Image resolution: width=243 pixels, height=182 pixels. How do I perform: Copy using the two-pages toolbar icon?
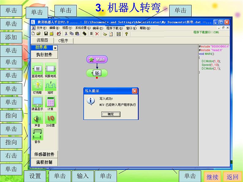tap(71, 34)
